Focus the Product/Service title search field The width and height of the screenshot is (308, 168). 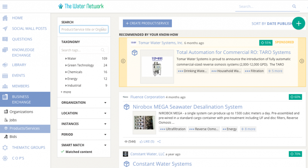84,29
